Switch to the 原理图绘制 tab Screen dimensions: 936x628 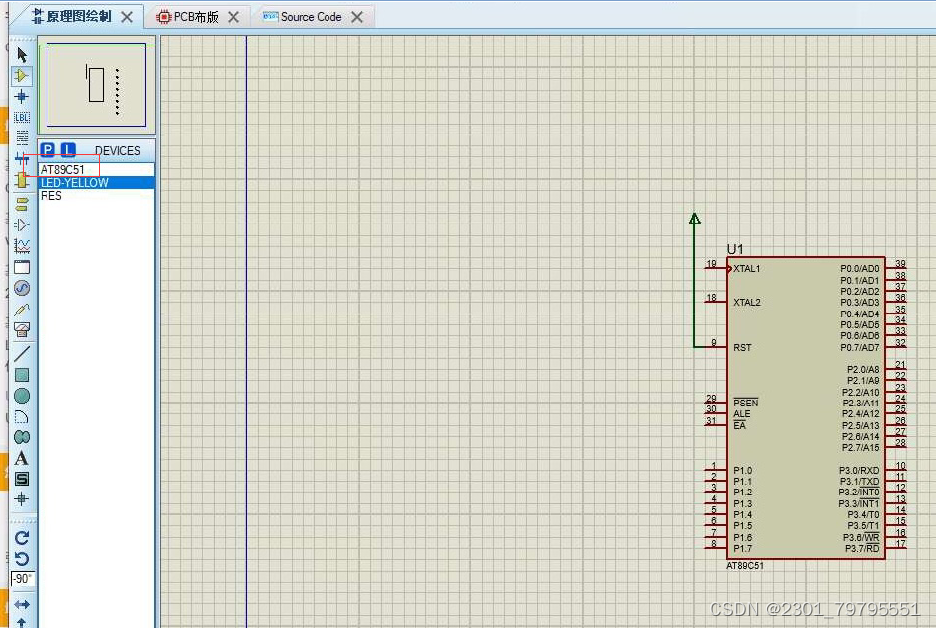(x=77, y=16)
